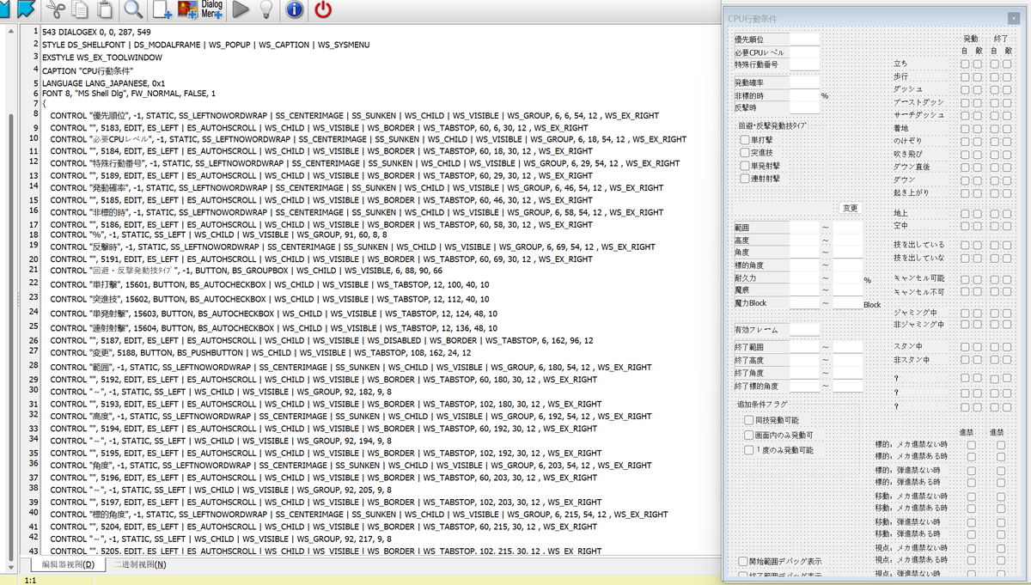Add new image resource flower icon
This screenshot has width=1031, height=585.
coord(187,9)
